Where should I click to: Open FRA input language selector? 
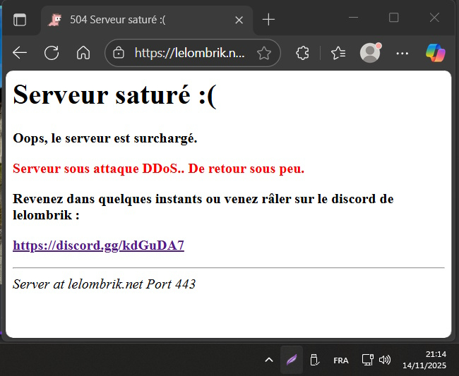pos(340,360)
